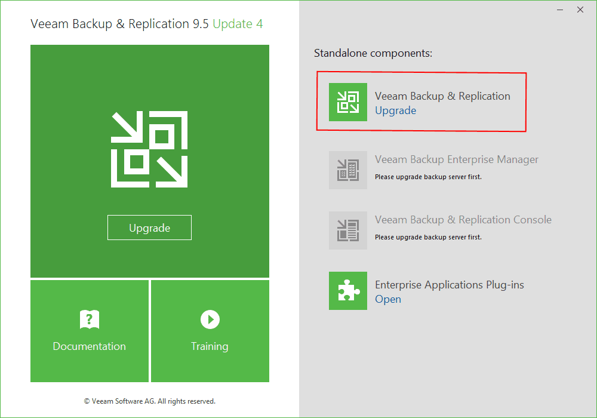This screenshot has width=597, height=418.
Task: Click the Veeam Backup Enterprise Manager icon
Action: [348, 170]
